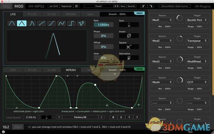
Task: Pick the S-curve waveform shape
Action: (x=52, y=23)
